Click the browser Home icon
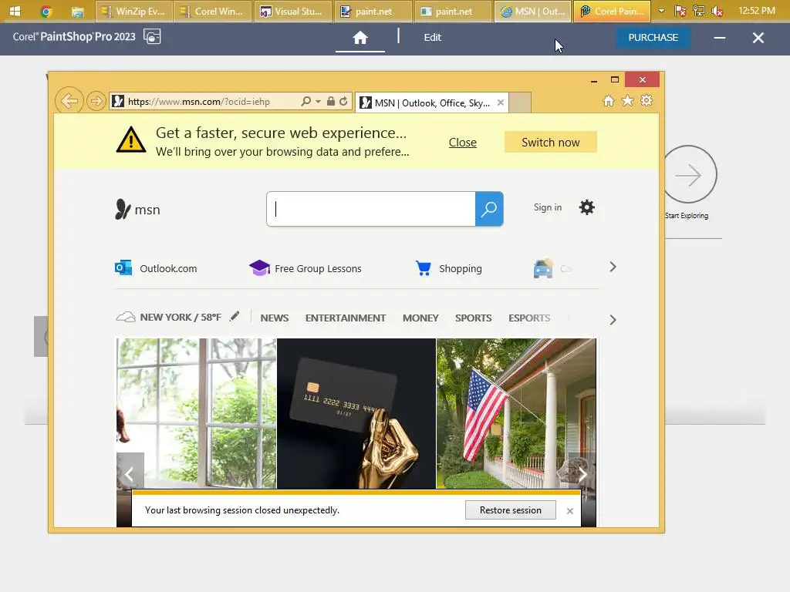 pos(609,101)
